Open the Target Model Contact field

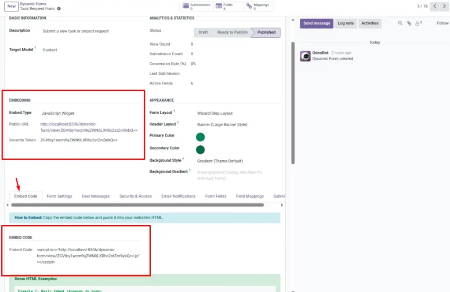pos(50,50)
